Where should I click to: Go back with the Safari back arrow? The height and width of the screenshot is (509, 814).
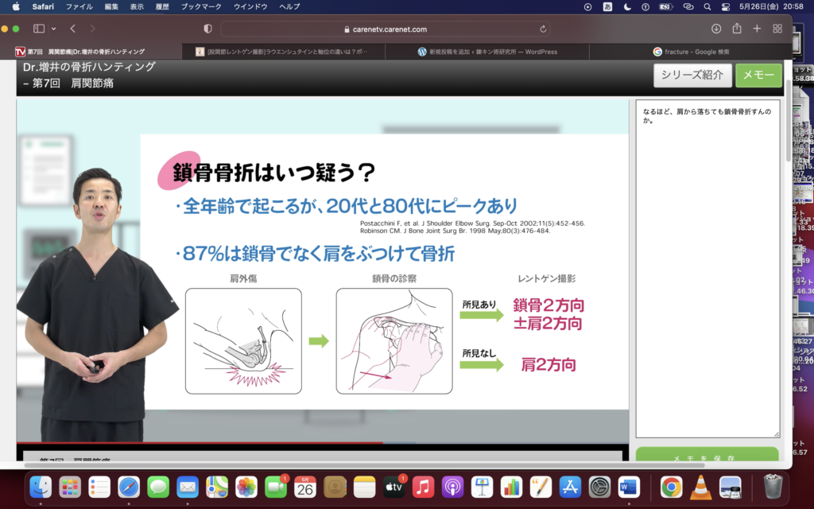[x=72, y=29]
